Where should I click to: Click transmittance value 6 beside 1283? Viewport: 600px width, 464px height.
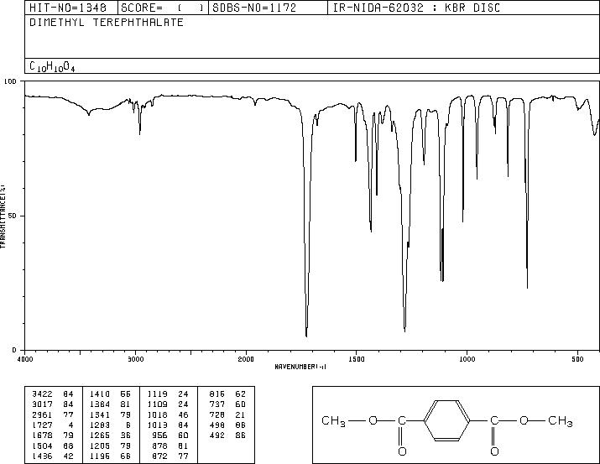click(128, 425)
